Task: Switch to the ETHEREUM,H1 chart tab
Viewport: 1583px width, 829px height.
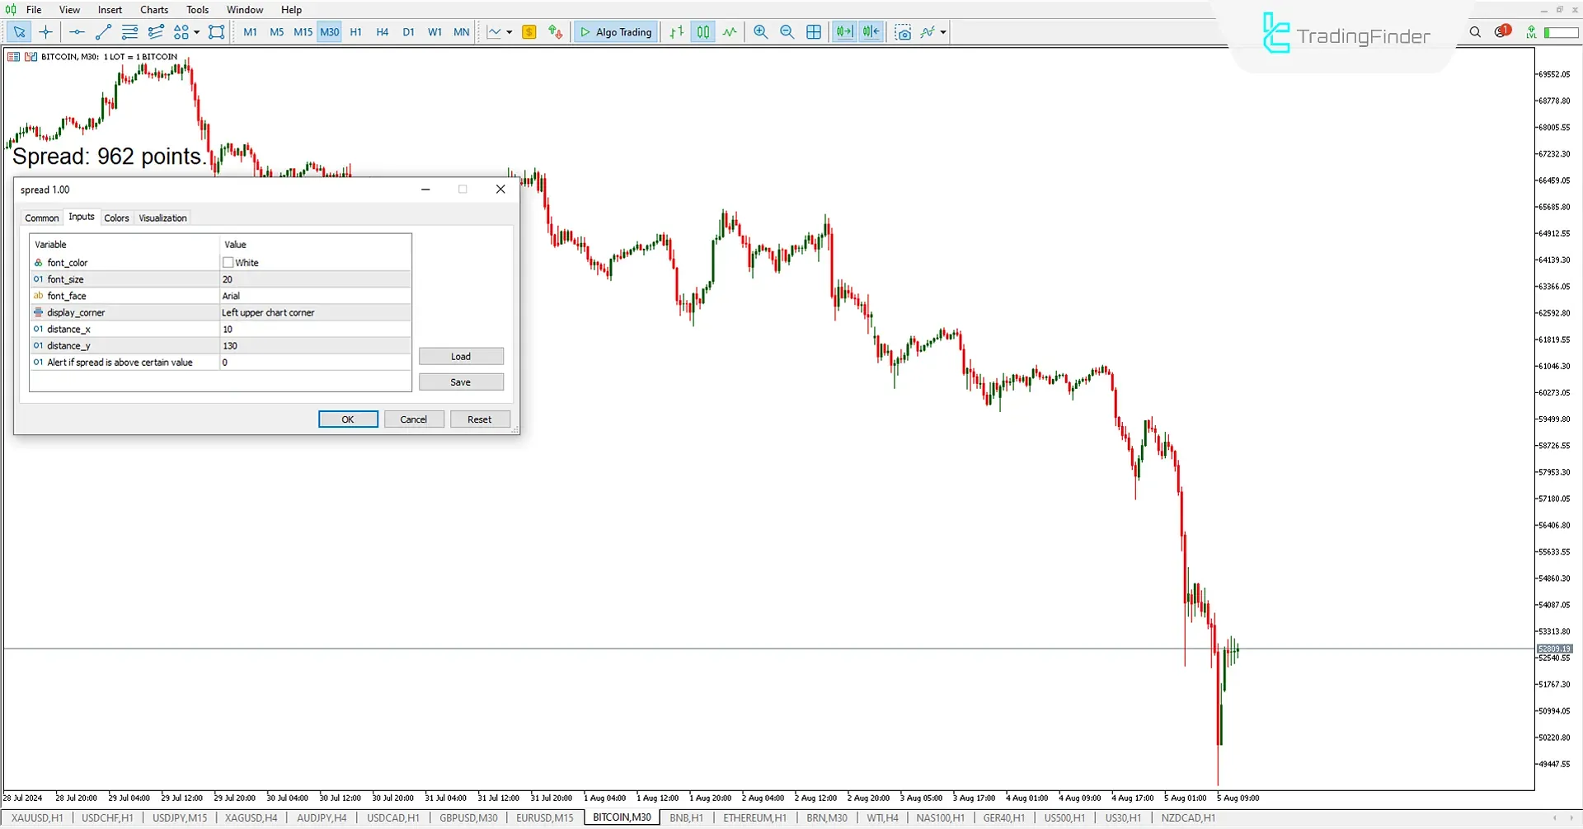Action: coord(754,817)
